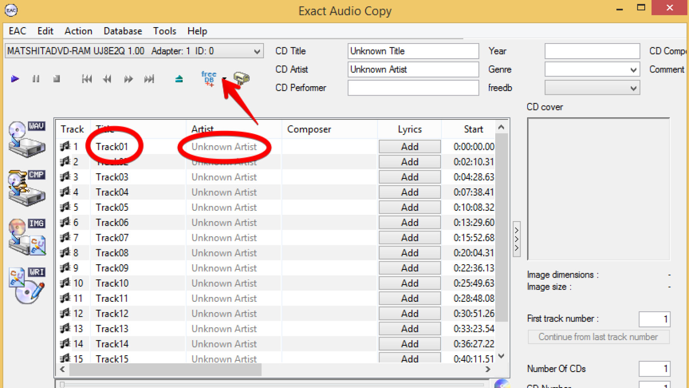Create CD image using the IMG icon
Viewport: 689px width, 388px height.
click(27, 236)
